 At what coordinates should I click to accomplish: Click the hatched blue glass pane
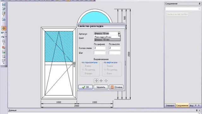click(59, 46)
